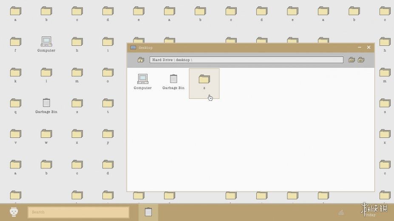The width and height of the screenshot is (394, 221).
Task: Select desktop folder named y
Action: coord(108,134)
